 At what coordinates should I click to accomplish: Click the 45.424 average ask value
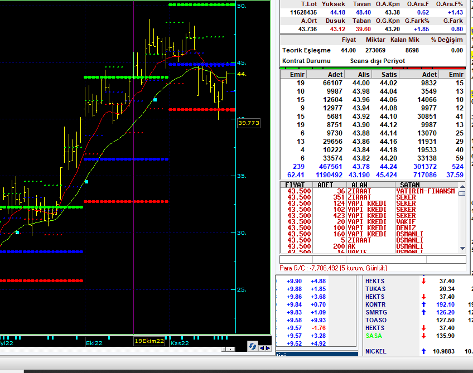tap(387, 175)
